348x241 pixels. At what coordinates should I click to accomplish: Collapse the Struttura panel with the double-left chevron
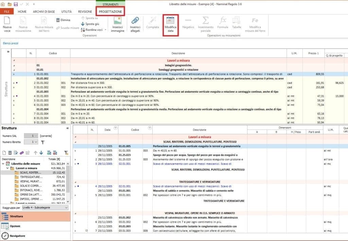(68, 128)
